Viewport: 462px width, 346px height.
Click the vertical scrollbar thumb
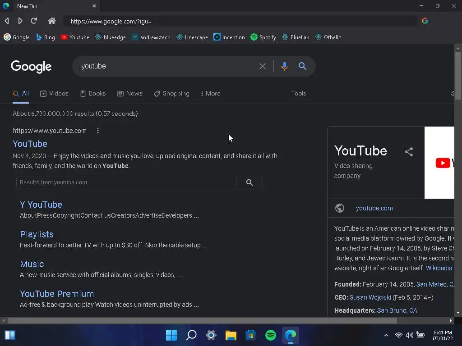458,76
